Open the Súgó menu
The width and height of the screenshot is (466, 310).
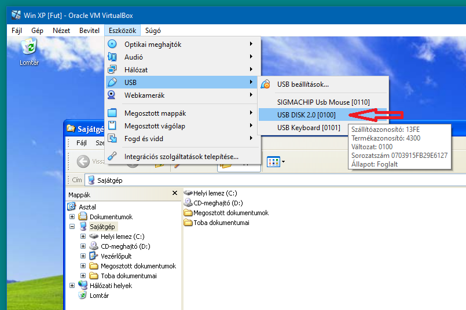pyautogui.click(x=153, y=31)
